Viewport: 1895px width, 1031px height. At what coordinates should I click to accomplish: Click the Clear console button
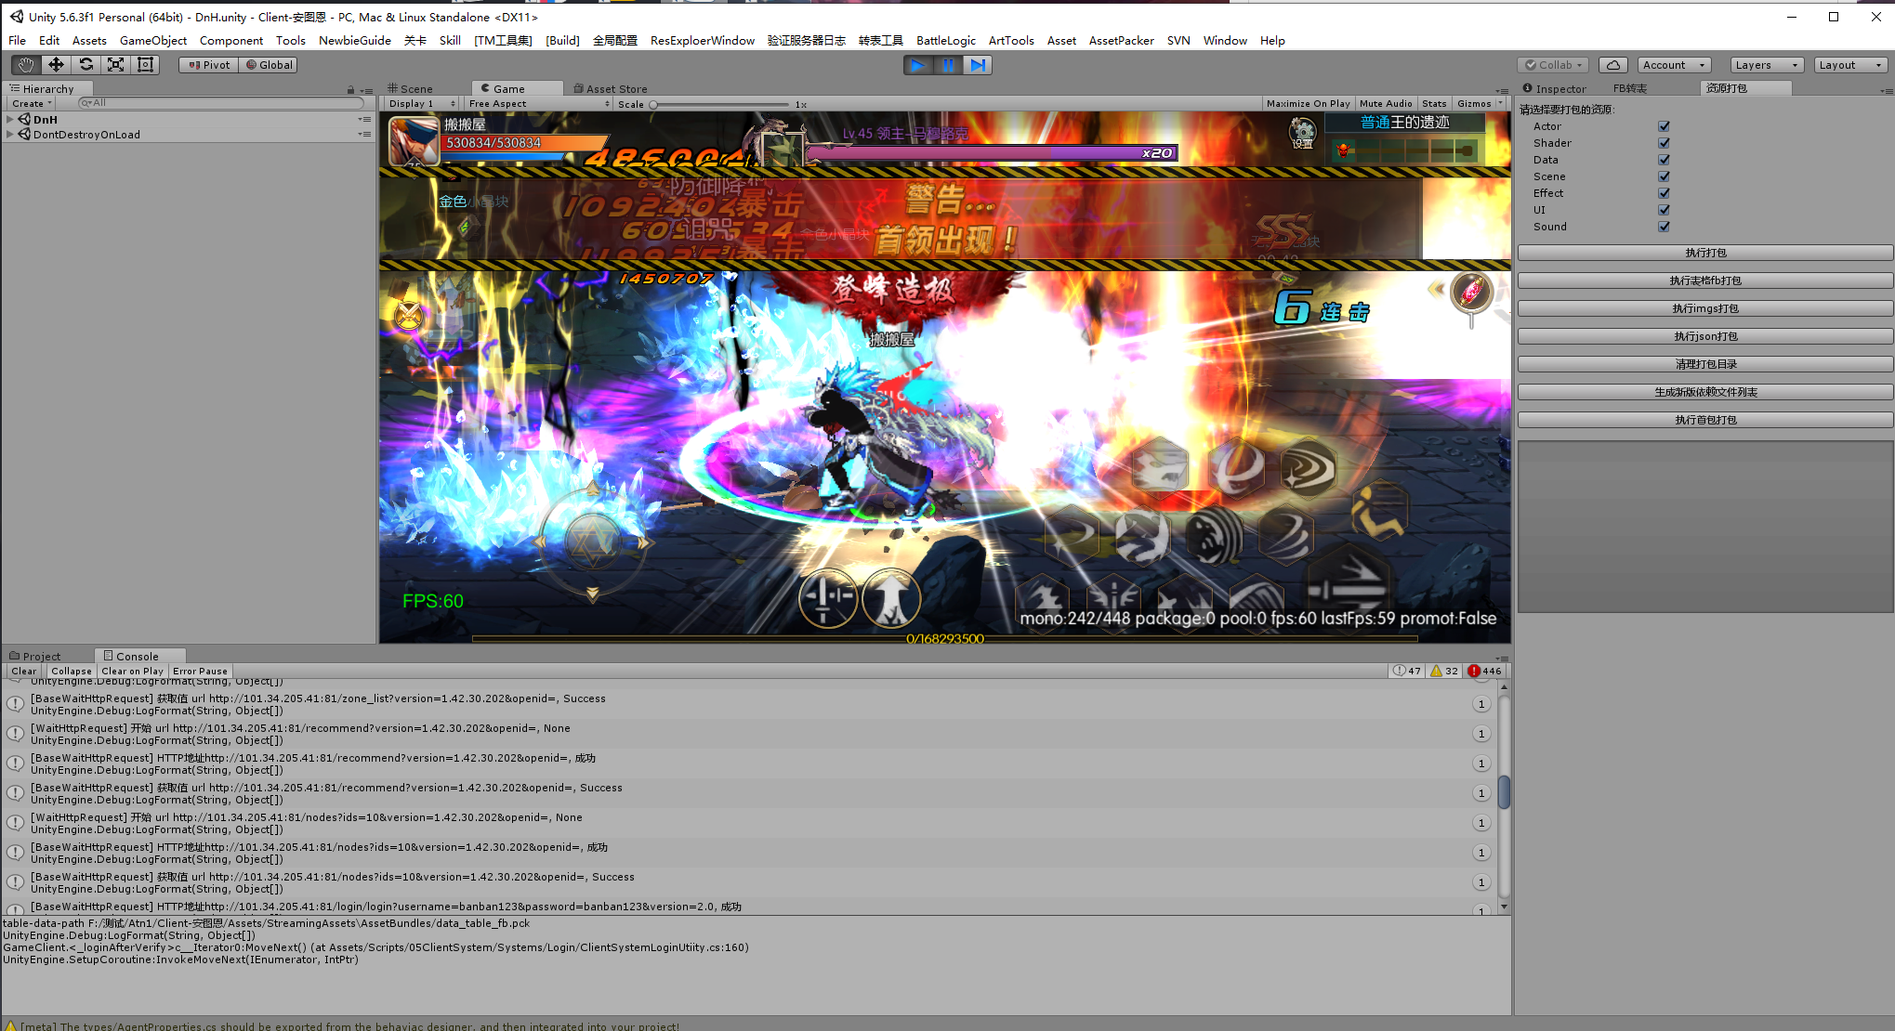click(x=24, y=671)
